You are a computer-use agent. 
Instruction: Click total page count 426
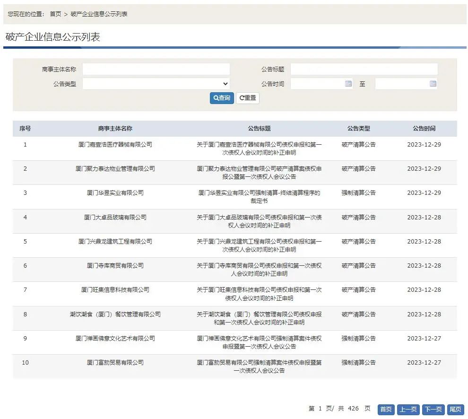(354, 409)
